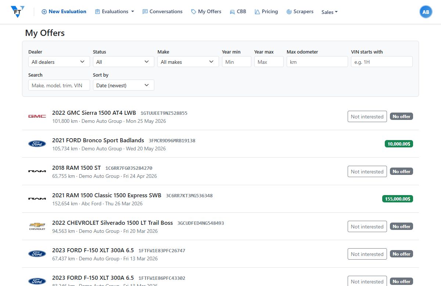The width and height of the screenshot is (441, 286).
Task: Click the VIN starts with field
Action: (x=382, y=62)
